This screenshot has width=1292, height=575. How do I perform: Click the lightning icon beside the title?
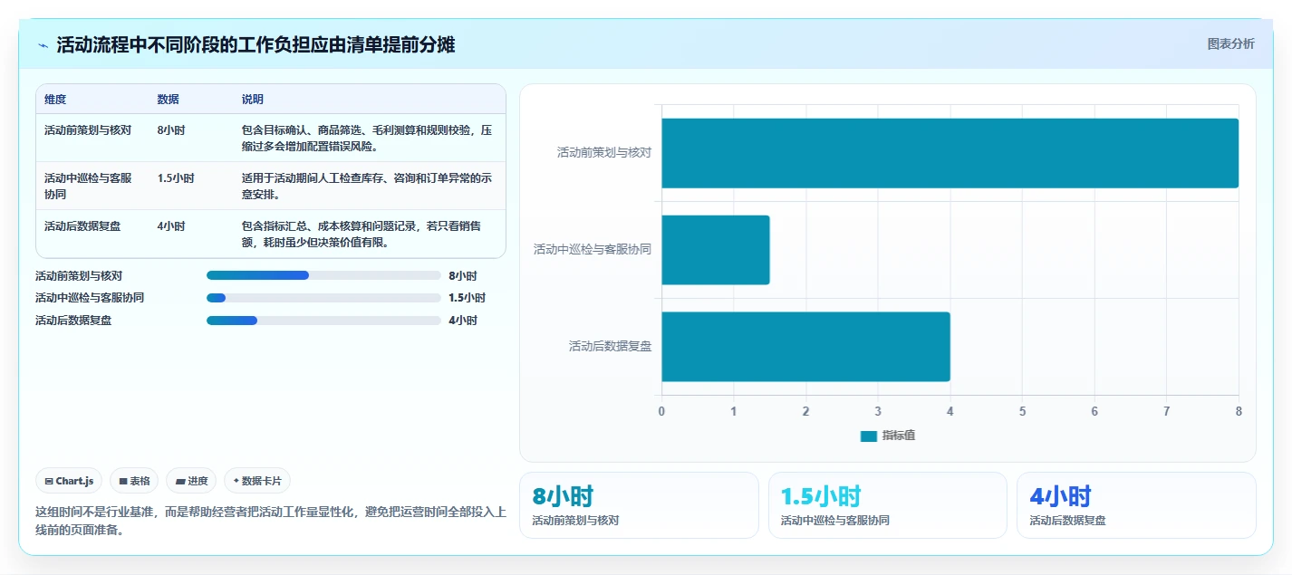click(43, 45)
